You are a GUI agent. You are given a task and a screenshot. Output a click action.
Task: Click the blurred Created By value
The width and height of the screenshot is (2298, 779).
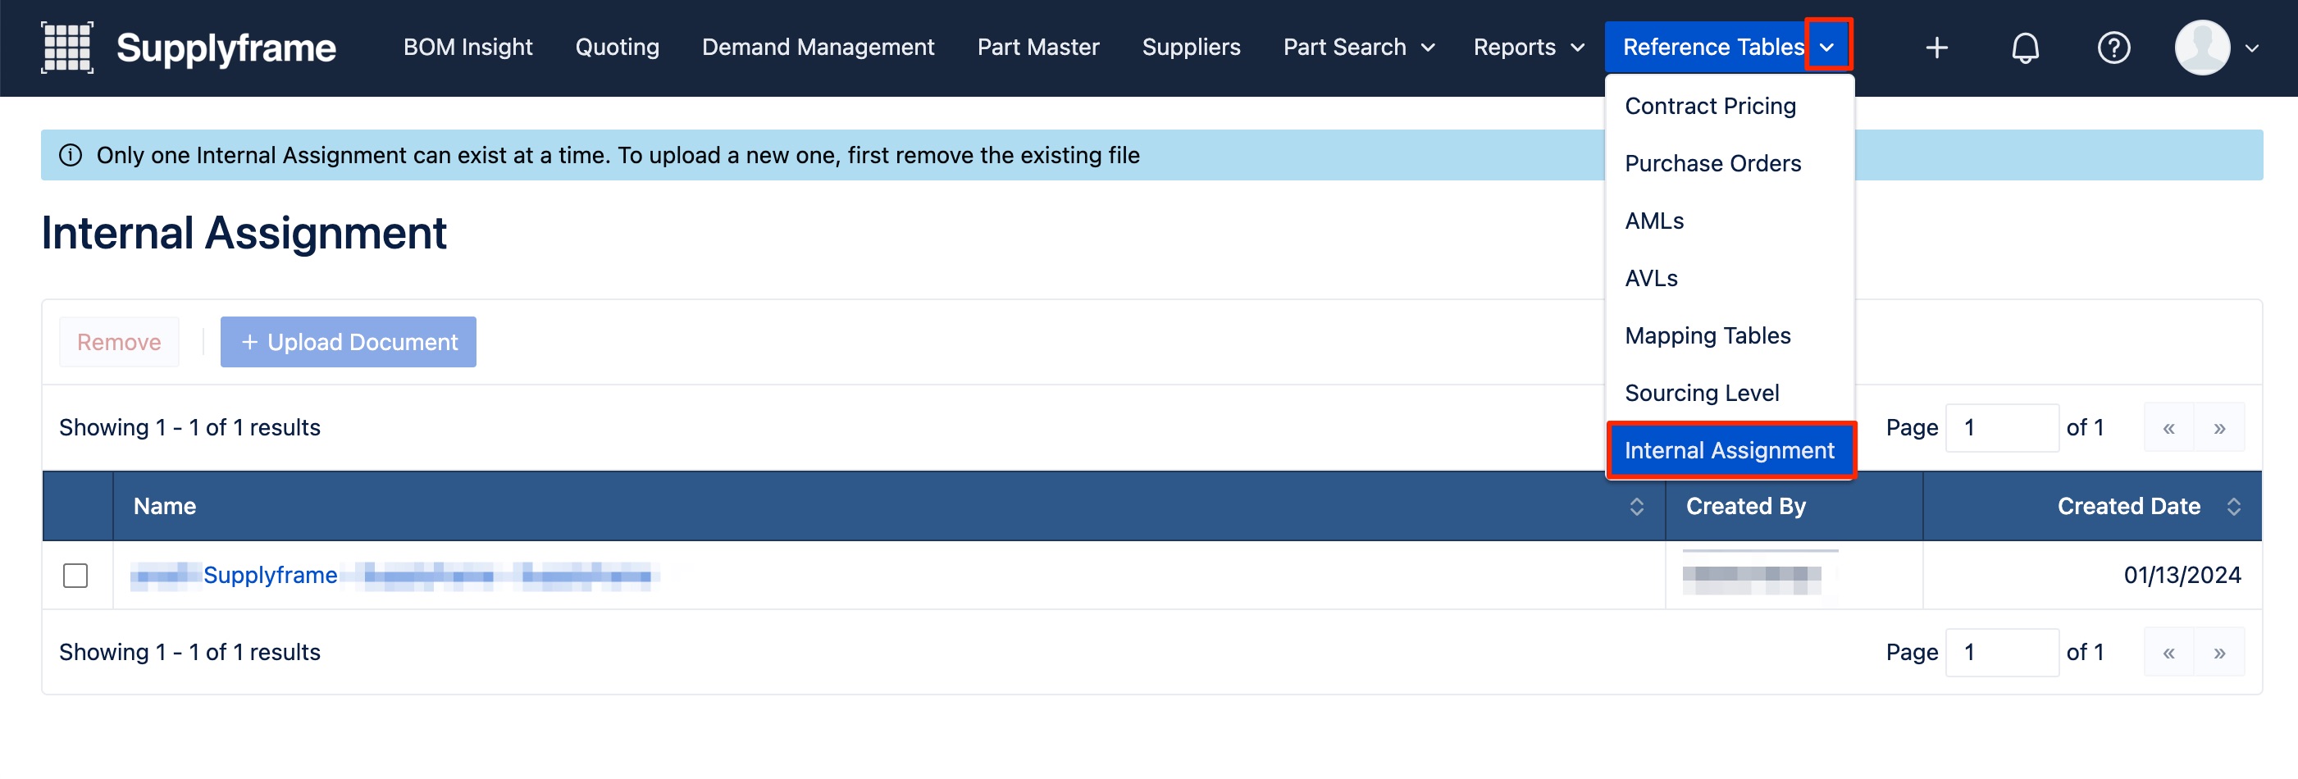point(1751,579)
